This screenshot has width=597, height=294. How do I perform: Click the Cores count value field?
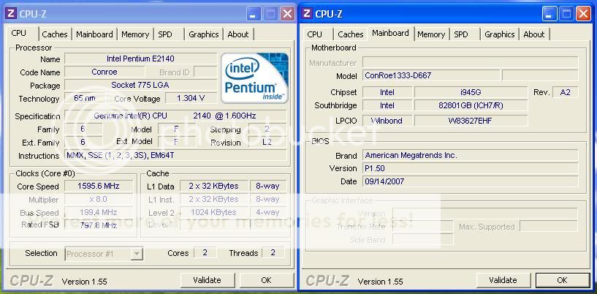205,253
